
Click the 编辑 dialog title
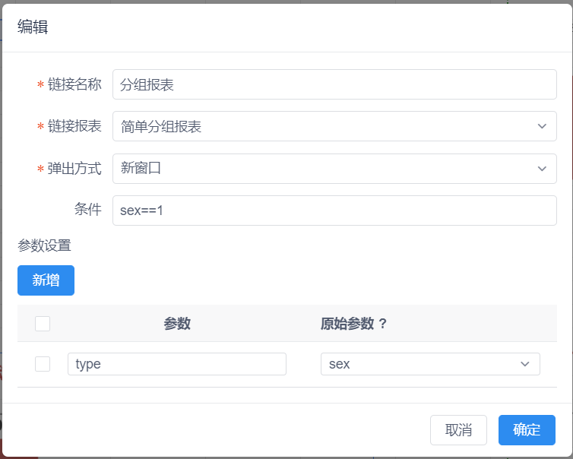(x=33, y=27)
